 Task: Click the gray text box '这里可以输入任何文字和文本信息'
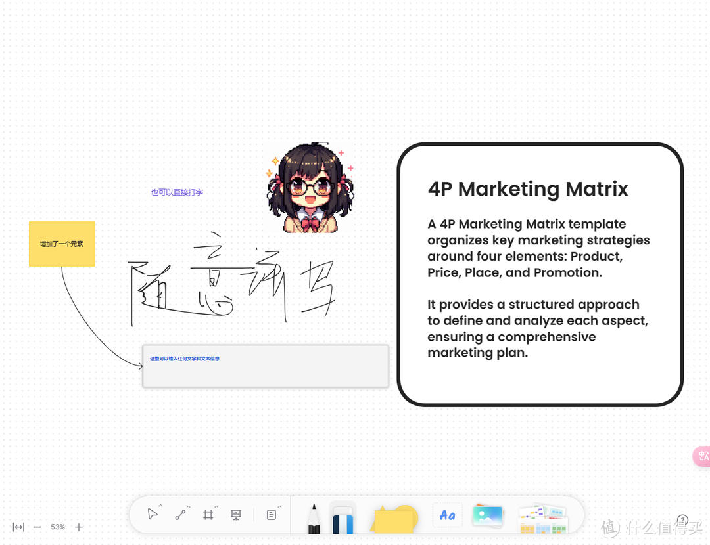(266, 366)
